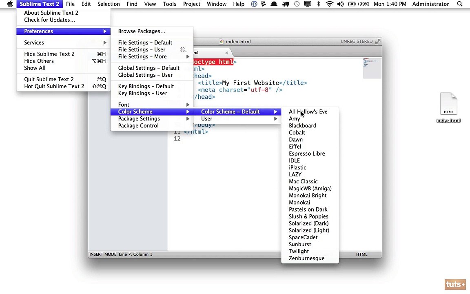This screenshot has width=470, height=294.
Task: Open the Find menu
Action: [132, 4]
